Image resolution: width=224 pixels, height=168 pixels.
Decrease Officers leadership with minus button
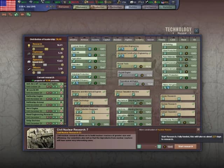point(34,73)
